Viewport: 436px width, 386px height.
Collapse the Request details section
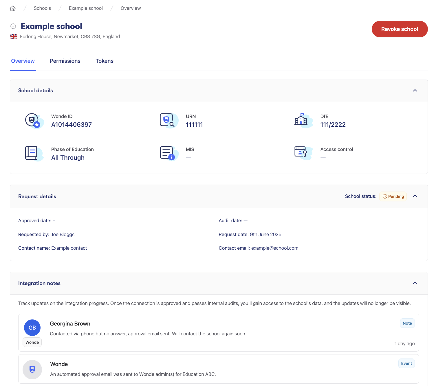(x=415, y=196)
